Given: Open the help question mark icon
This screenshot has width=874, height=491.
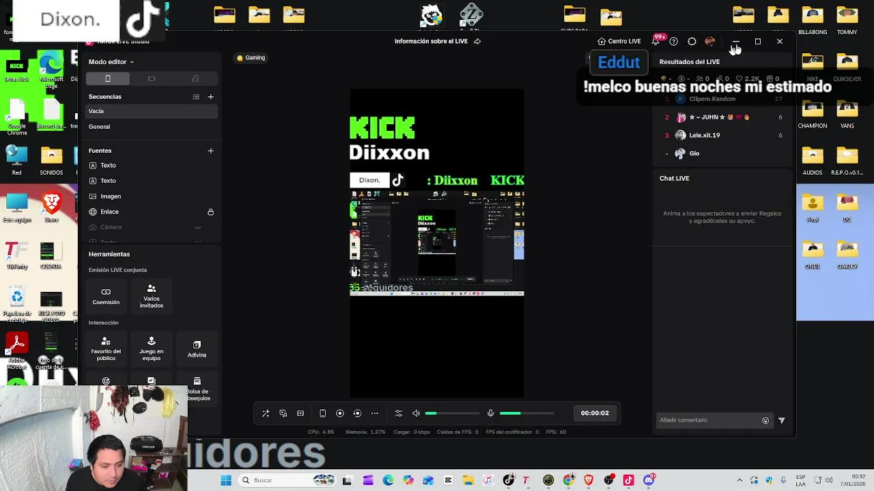Looking at the screenshot, I should pos(674,42).
